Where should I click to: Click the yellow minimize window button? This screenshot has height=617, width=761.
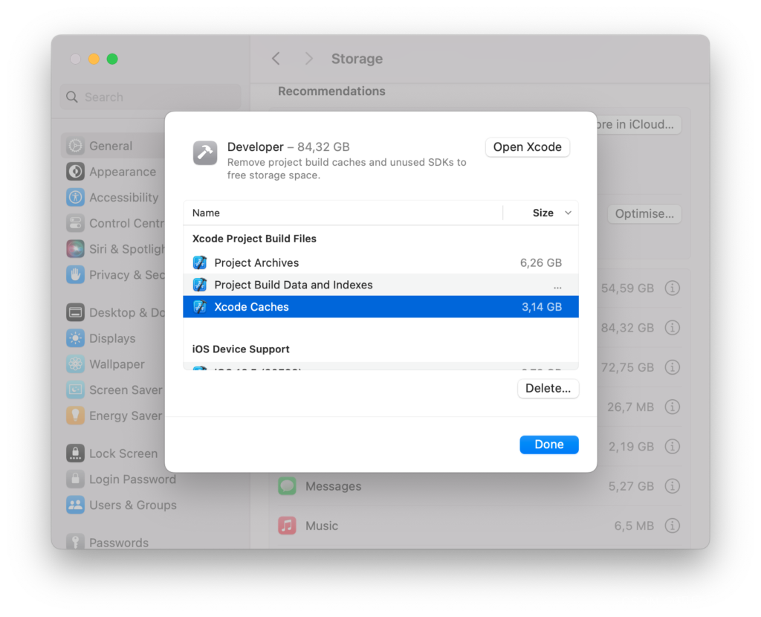(94, 59)
